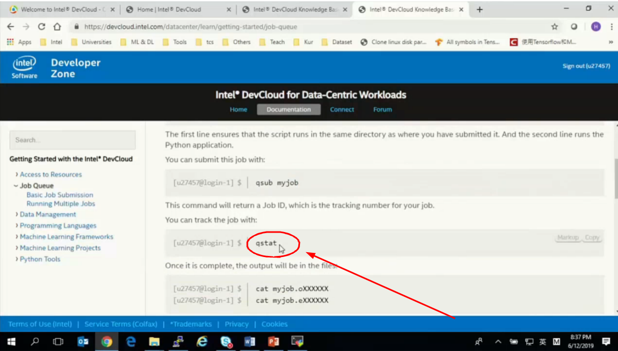This screenshot has height=351, width=618.
Task: Click Copy button on qstat block
Action: click(x=592, y=237)
